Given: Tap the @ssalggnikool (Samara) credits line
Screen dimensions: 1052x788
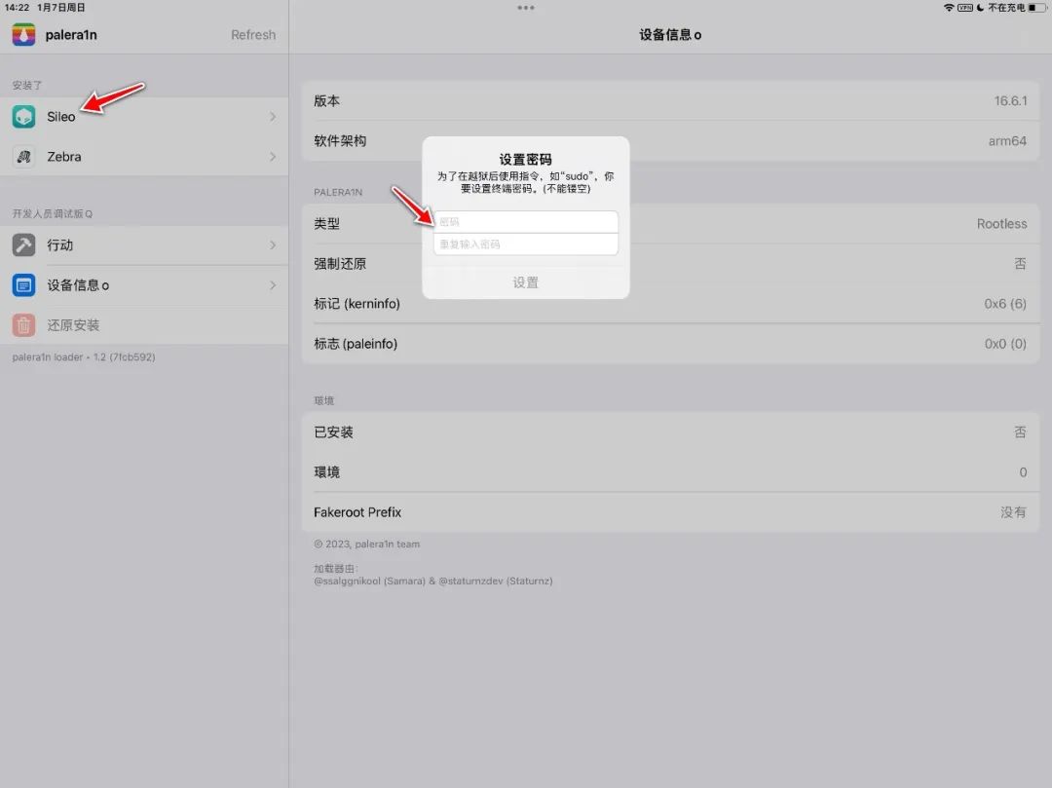Looking at the screenshot, I should pyautogui.click(x=433, y=581).
